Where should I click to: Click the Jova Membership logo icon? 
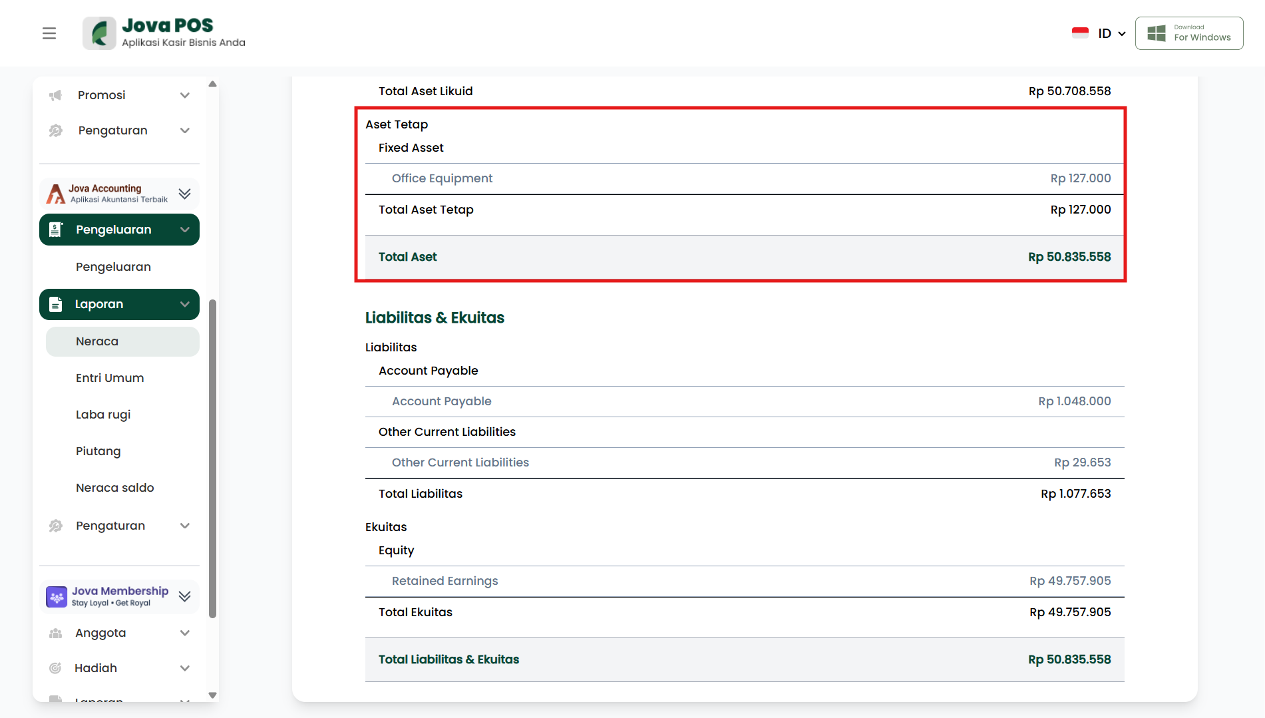57,596
